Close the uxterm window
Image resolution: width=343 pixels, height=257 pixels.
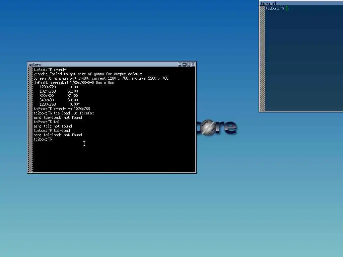click(x=193, y=65)
